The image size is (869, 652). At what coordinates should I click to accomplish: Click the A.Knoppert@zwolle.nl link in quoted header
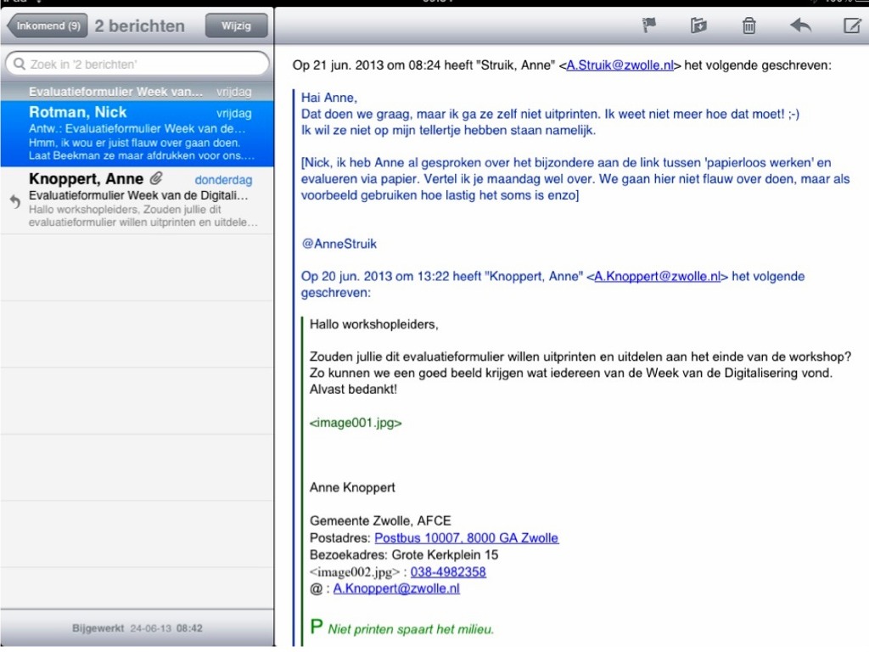(x=657, y=276)
